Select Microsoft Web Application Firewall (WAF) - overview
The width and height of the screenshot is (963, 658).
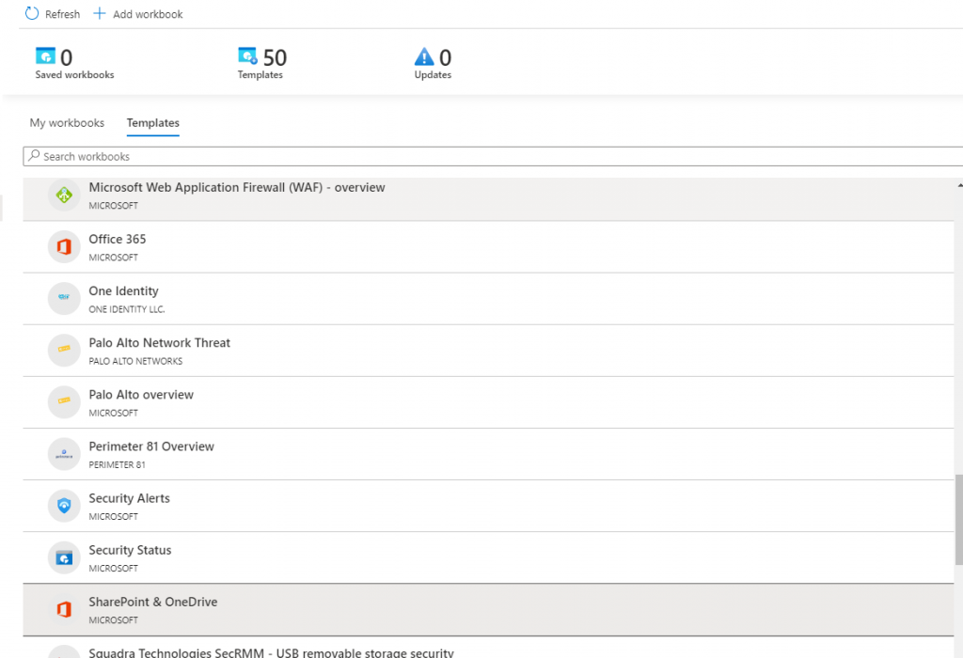pos(237,187)
